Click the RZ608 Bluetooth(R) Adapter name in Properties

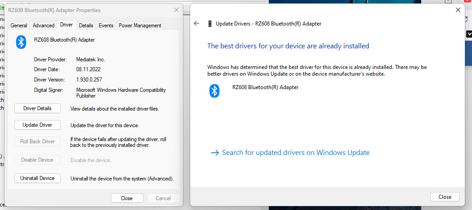(x=65, y=40)
